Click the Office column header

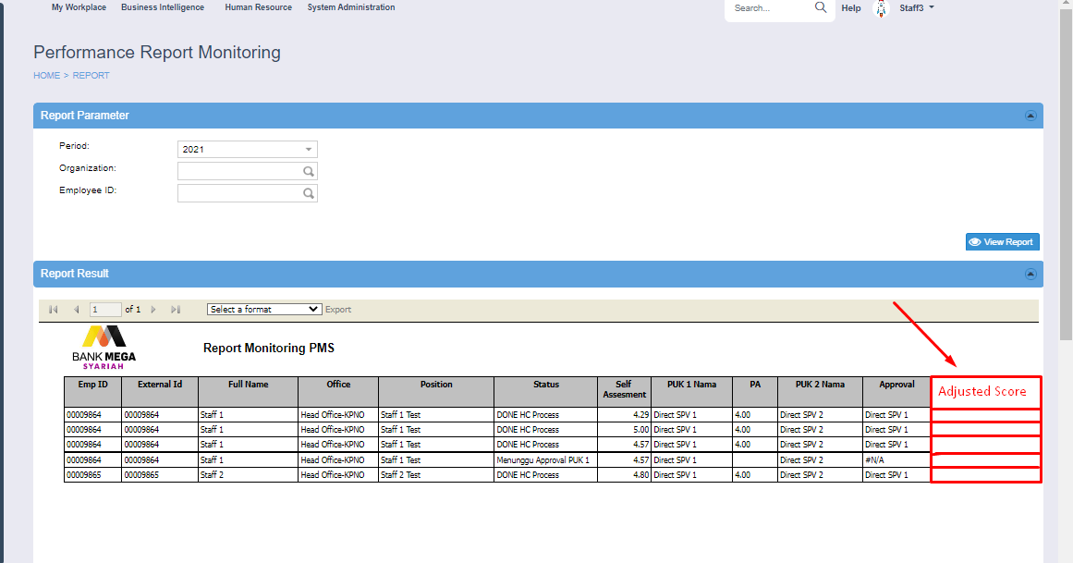click(x=338, y=392)
